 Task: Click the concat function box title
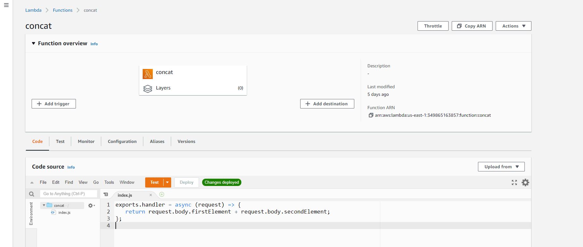164,72
